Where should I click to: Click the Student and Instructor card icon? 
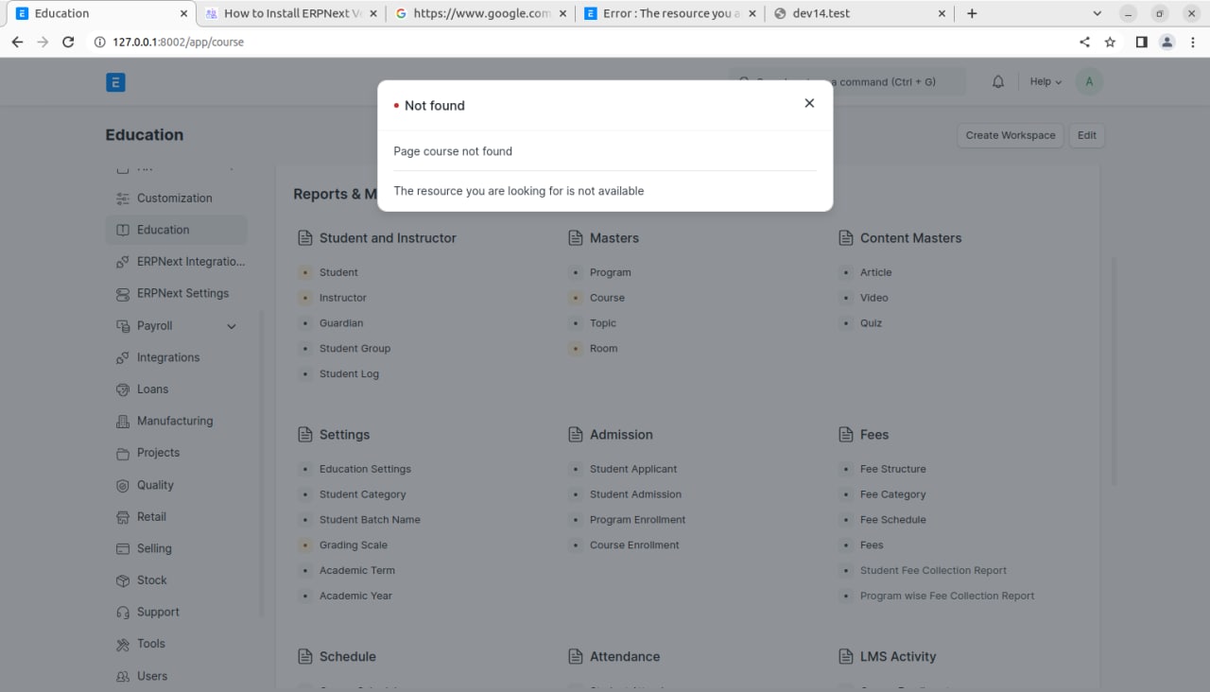304,238
